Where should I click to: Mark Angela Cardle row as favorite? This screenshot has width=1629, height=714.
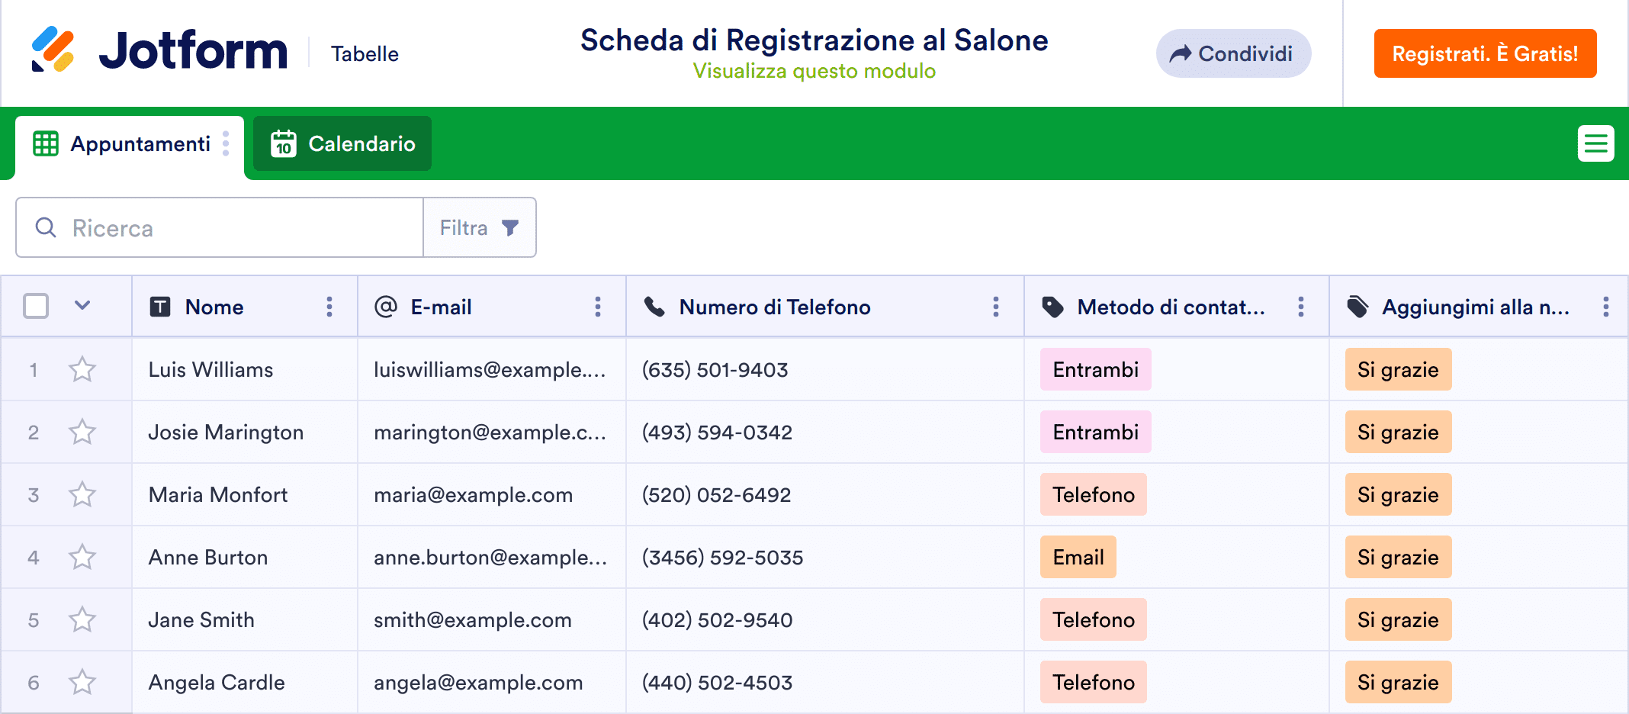pyautogui.click(x=82, y=683)
